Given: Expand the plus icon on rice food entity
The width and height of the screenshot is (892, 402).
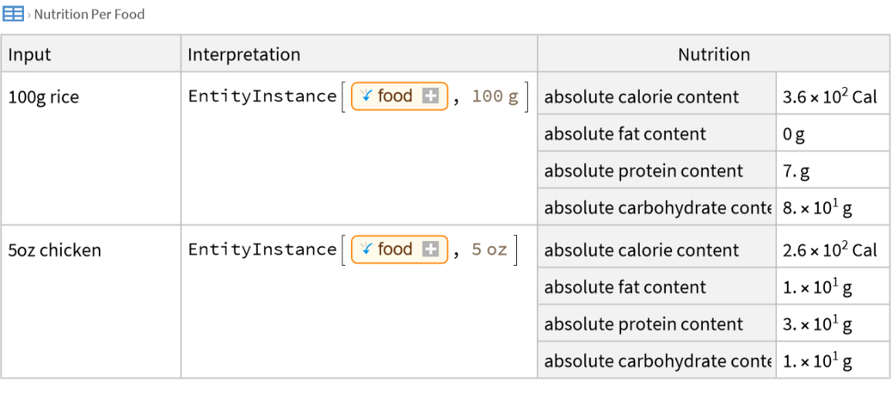Looking at the screenshot, I should [431, 96].
